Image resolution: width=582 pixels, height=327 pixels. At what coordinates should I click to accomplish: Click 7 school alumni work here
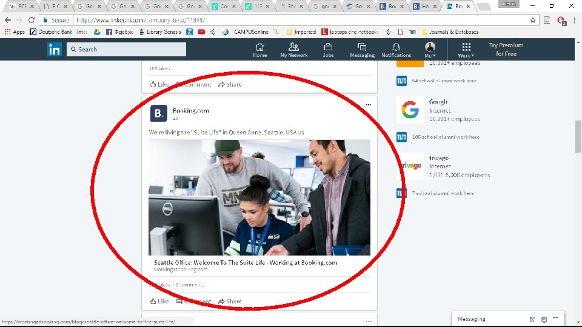click(x=443, y=193)
